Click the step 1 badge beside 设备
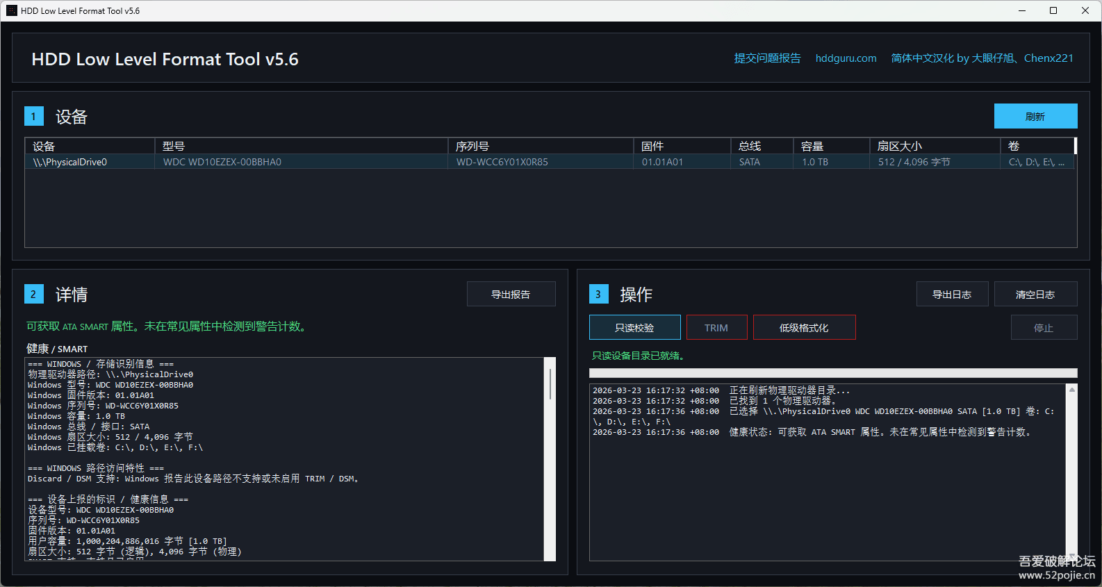This screenshot has height=587, width=1102. 33,116
